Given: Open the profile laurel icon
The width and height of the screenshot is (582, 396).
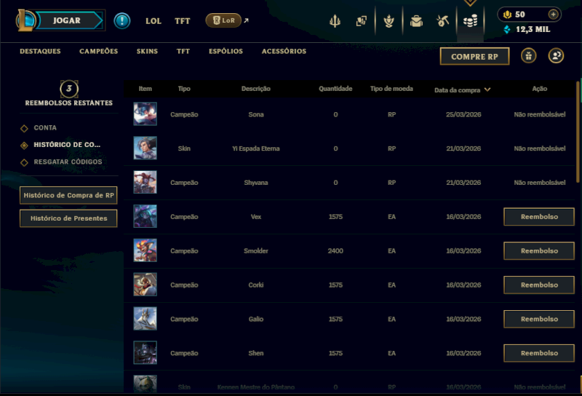Looking at the screenshot, I should [388, 21].
